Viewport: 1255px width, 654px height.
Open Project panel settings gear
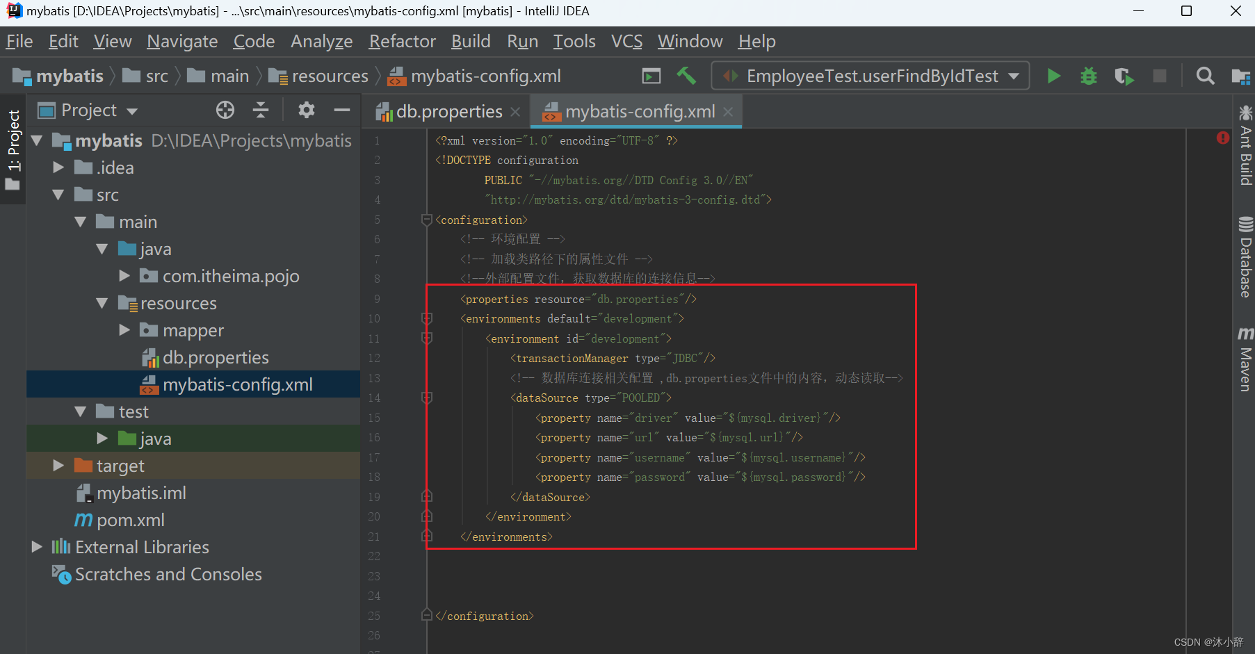(x=307, y=110)
